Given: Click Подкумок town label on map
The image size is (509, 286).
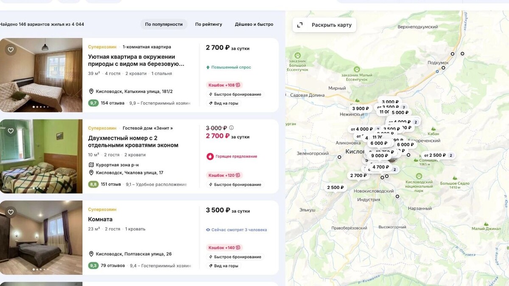Looking at the screenshot, I should click(438, 62).
